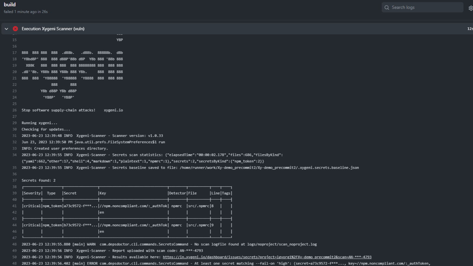The width and height of the screenshot is (473, 266).
Task: Click into the Search logs input field
Action: (x=423, y=7)
